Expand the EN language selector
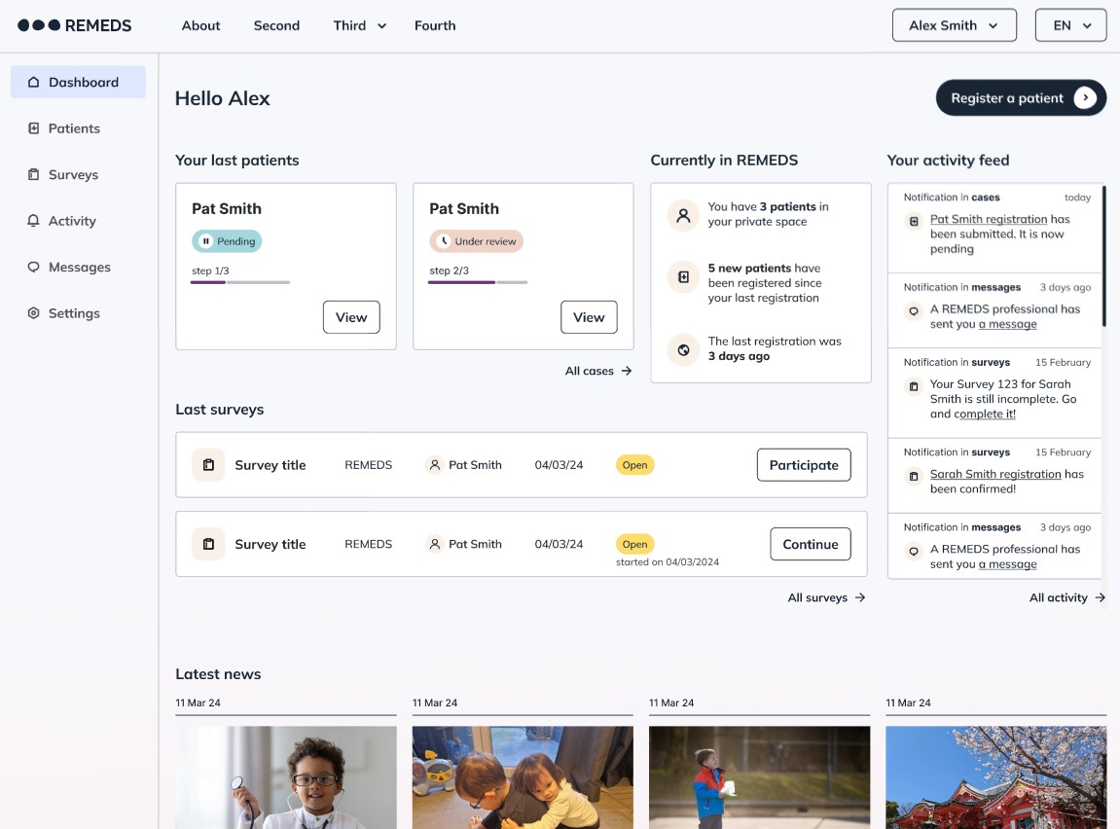This screenshot has height=829, width=1120. pos(1070,25)
